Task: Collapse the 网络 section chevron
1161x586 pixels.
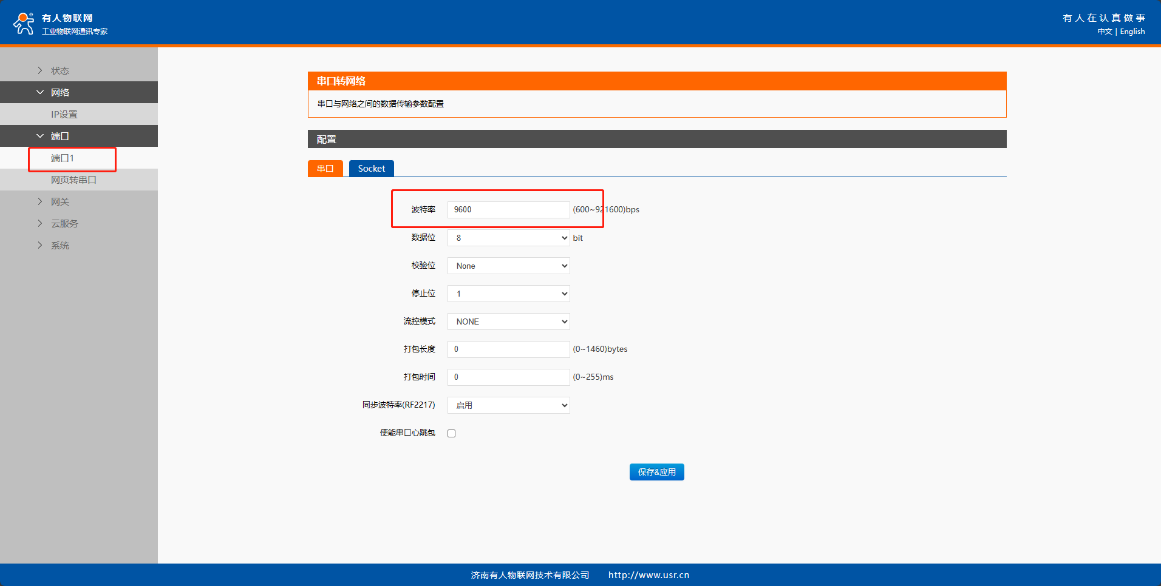Action: coord(40,92)
